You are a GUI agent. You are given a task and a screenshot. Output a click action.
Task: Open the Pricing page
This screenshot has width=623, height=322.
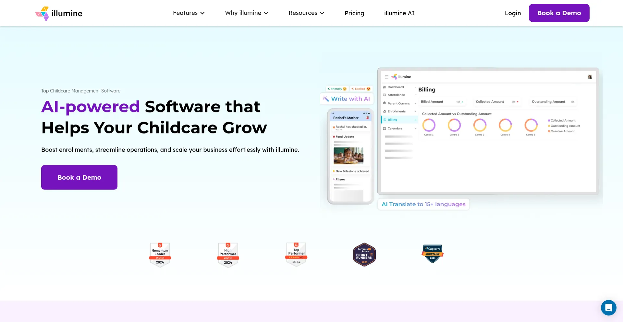pos(354,13)
